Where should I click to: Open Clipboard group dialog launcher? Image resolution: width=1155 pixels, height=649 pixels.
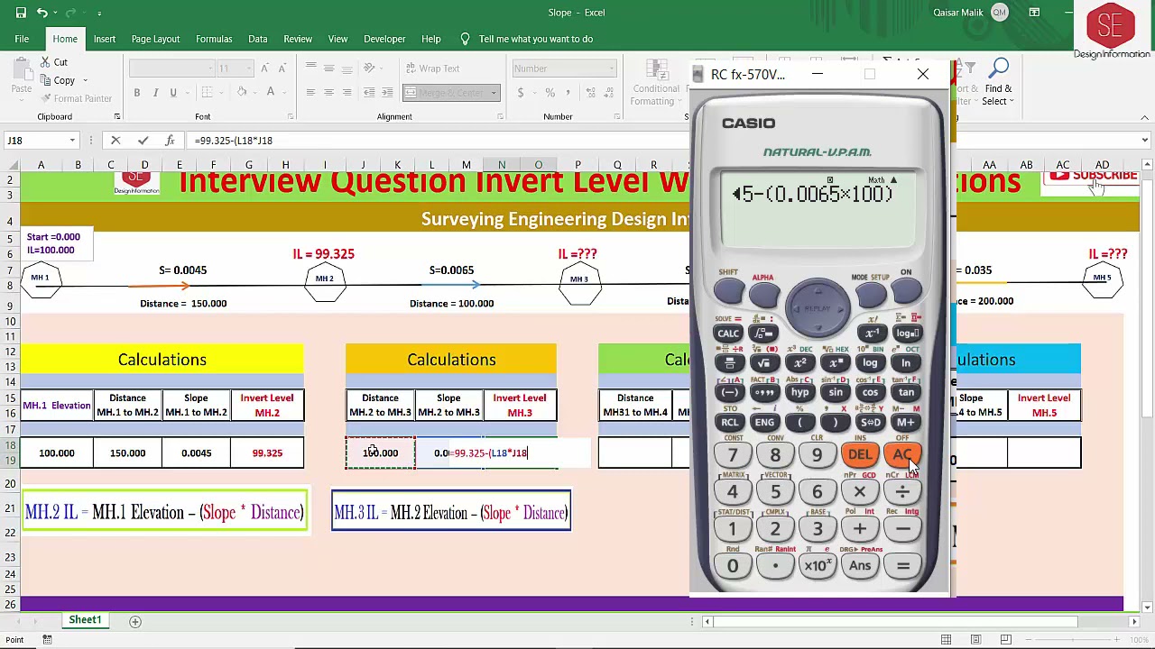coord(116,117)
